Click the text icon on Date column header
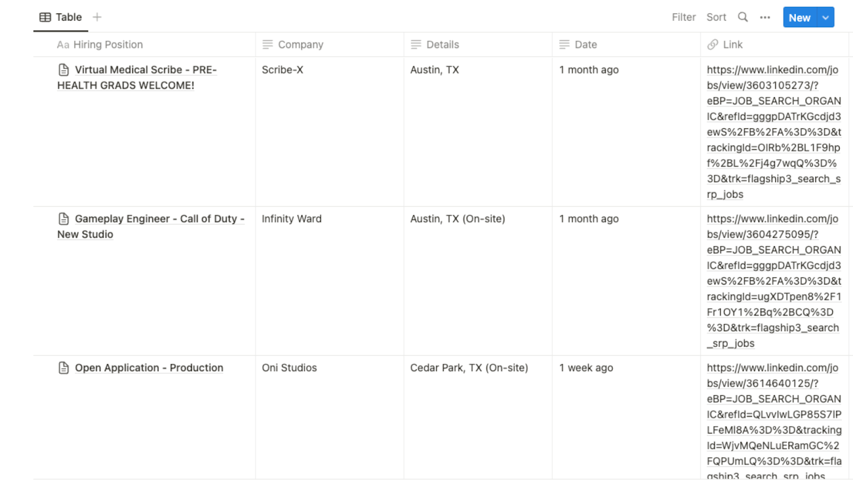Screen dimensions: 853x482 point(564,45)
